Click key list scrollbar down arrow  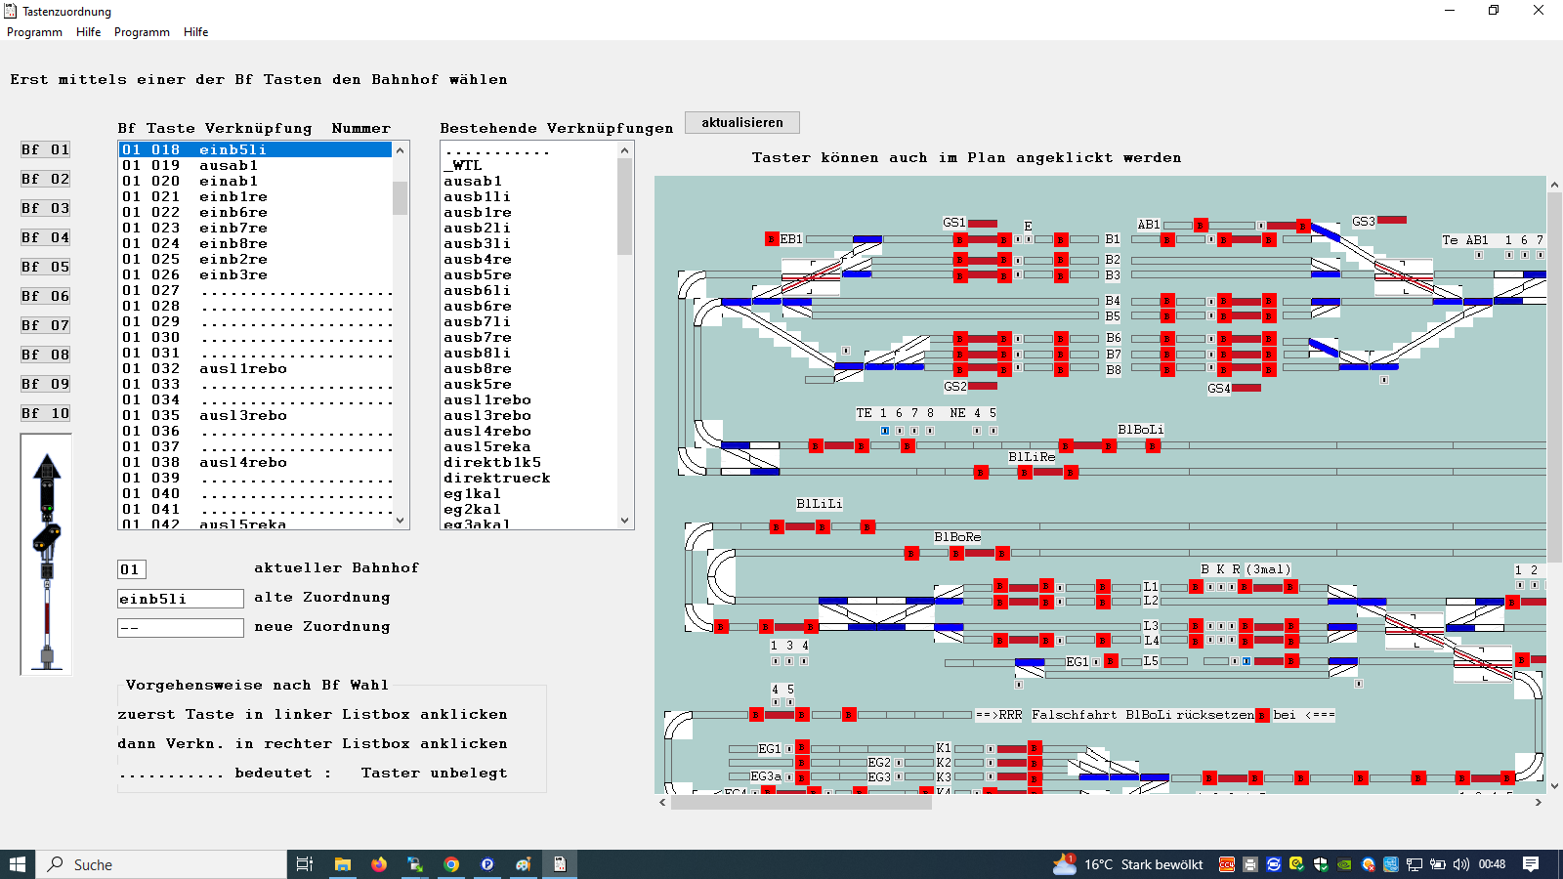click(x=401, y=521)
